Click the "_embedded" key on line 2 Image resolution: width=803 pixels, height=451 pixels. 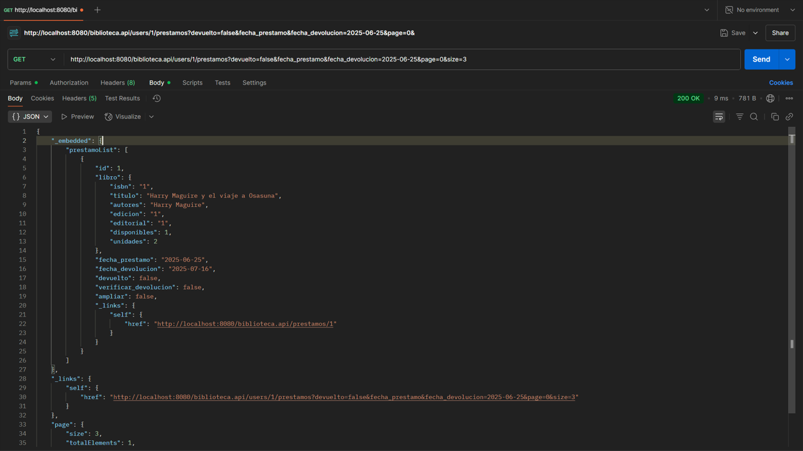point(71,141)
